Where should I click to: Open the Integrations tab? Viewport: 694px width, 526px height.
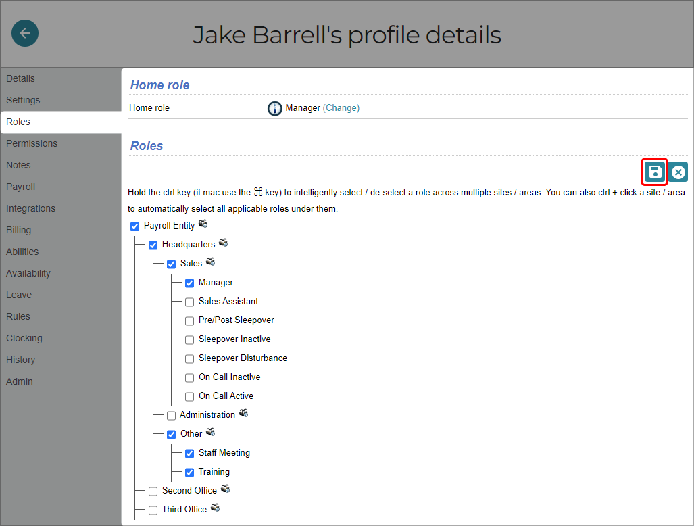(61, 208)
